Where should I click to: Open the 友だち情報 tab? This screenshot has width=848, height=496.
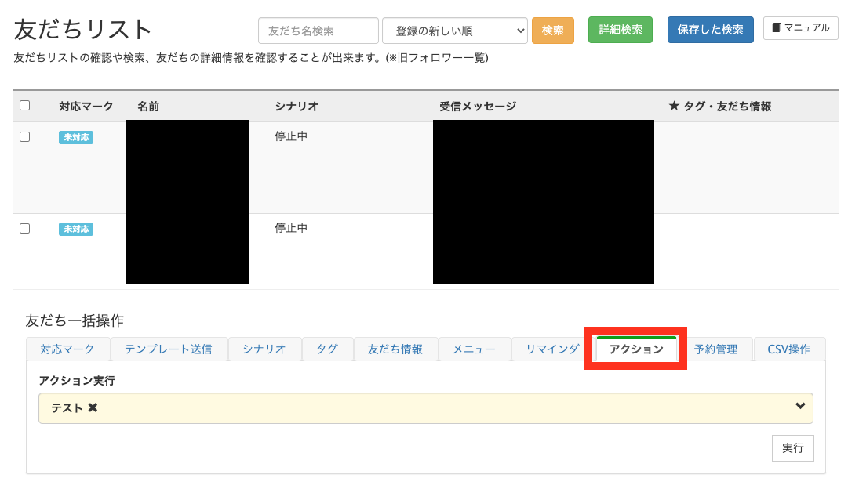[x=395, y=349]
